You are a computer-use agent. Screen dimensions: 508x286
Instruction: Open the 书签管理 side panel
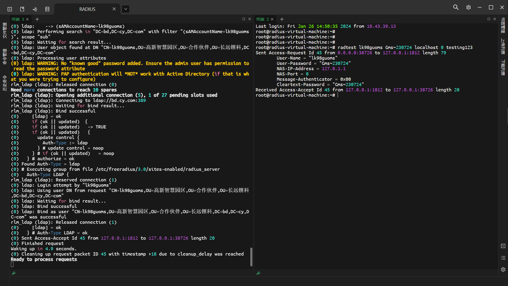pos(503,25)
